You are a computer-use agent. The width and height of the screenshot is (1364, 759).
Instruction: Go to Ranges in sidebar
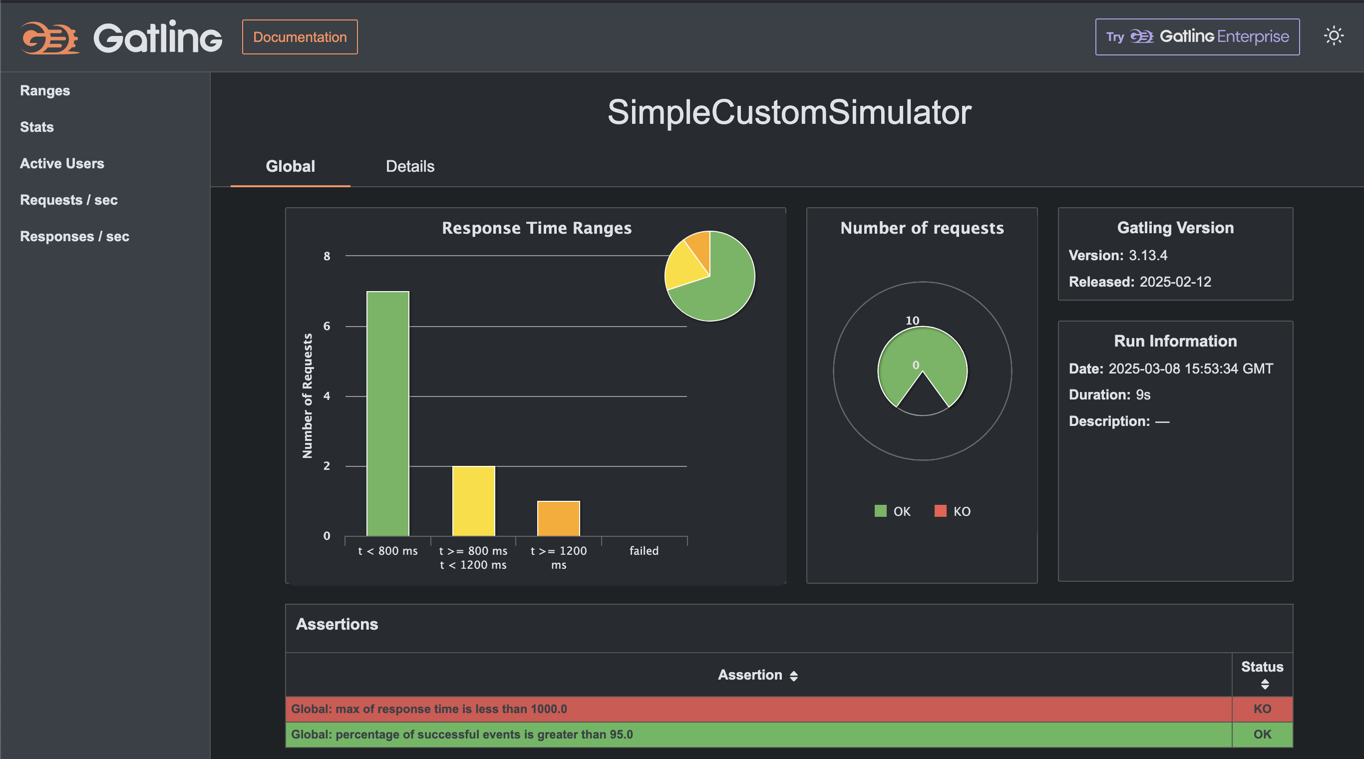click(x=45, y=90)
